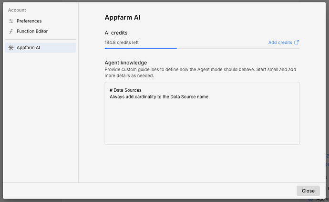Click the Appfarm AI asterisk icon

click(x=11, y=48)
